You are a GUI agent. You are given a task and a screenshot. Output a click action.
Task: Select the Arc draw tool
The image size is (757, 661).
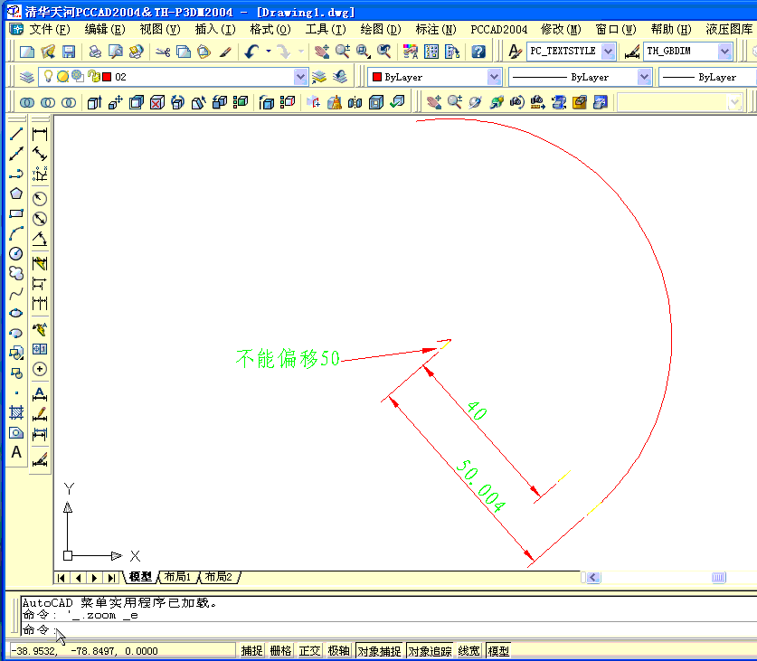point(16,233)
